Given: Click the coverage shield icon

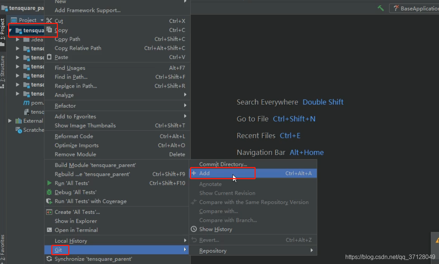Looking at the screenshot, I should coord(49,201).
